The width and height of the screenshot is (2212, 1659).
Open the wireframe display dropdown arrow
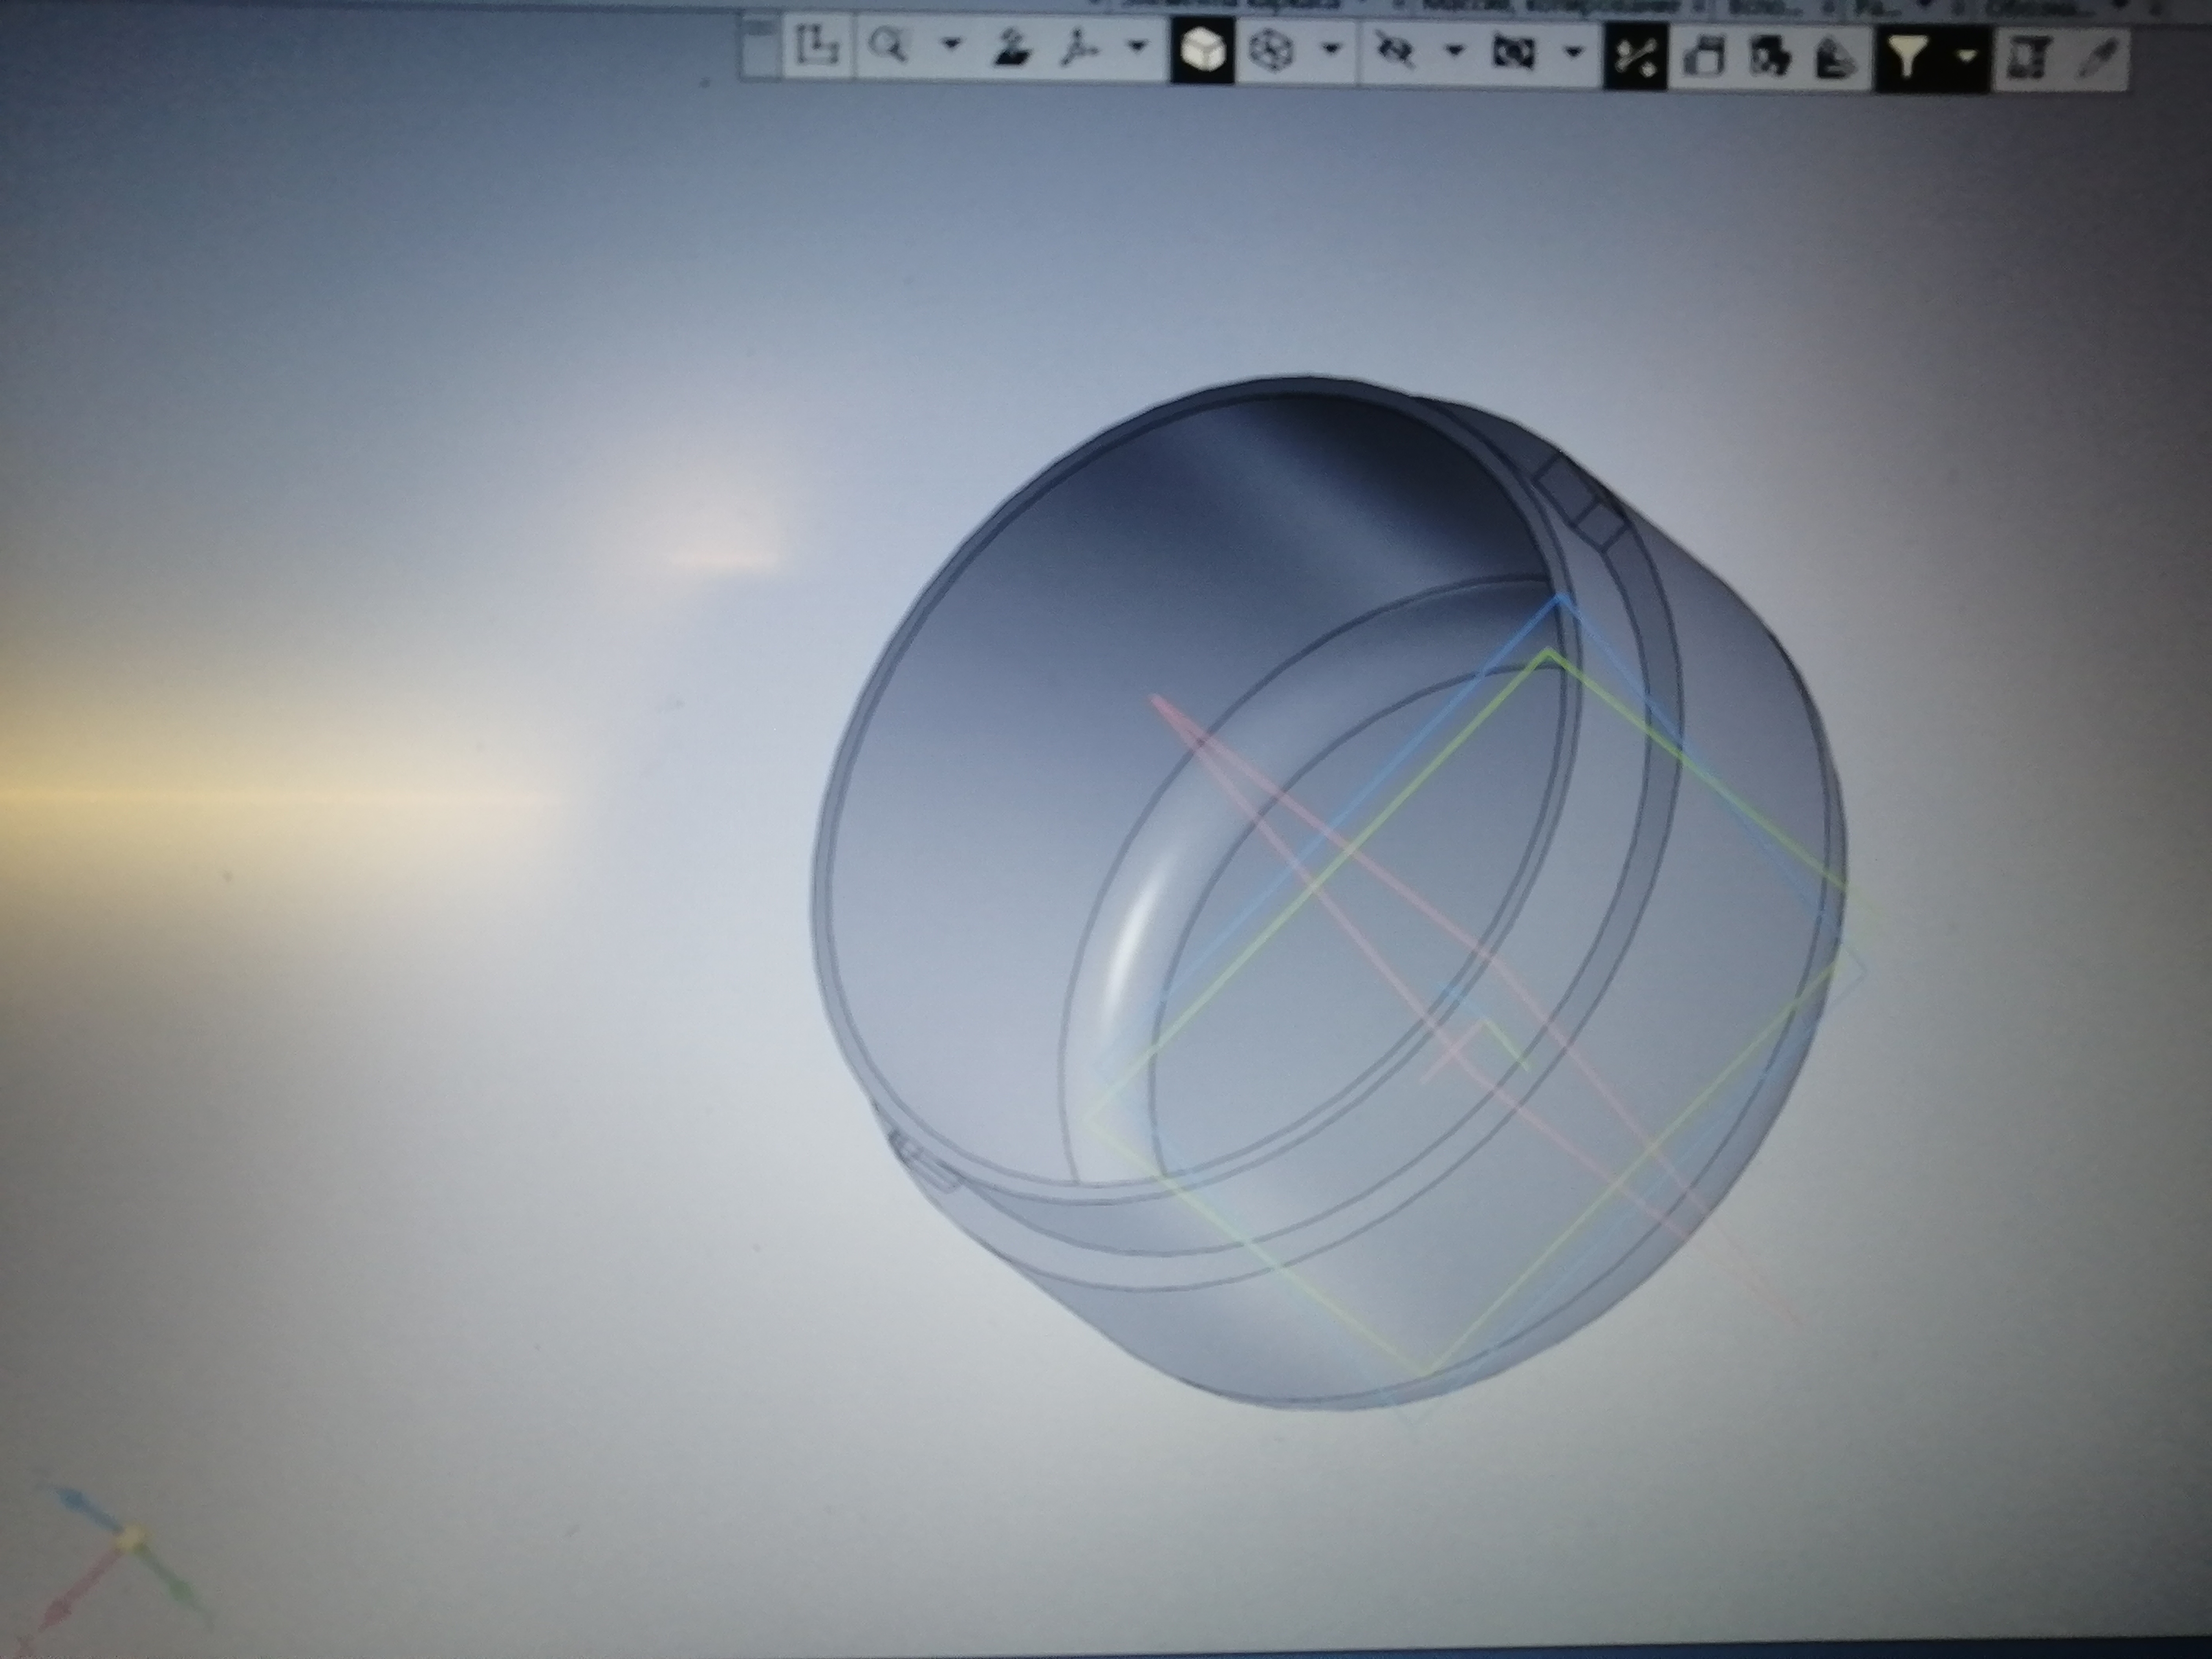coord(1331,48)
